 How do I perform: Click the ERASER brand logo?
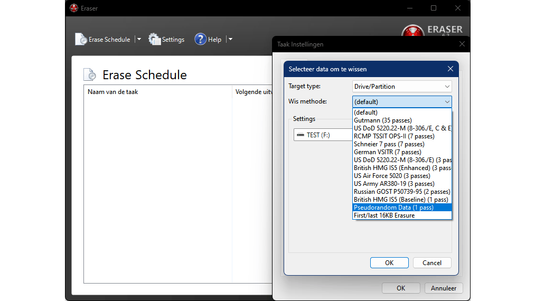click(432, 31)
